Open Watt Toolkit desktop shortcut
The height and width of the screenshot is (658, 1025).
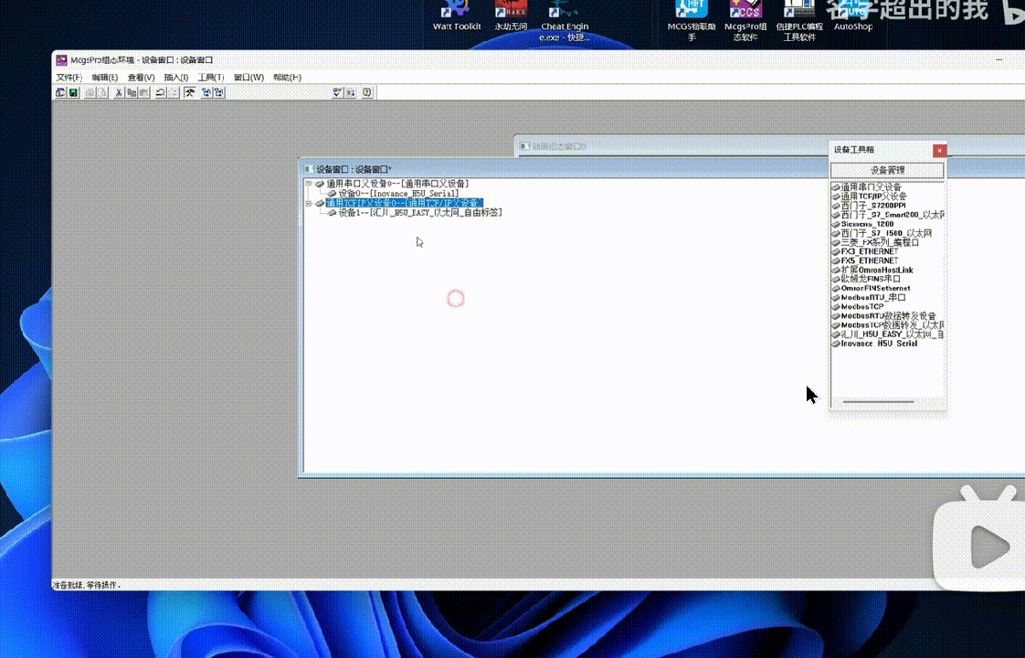(456, 16)
